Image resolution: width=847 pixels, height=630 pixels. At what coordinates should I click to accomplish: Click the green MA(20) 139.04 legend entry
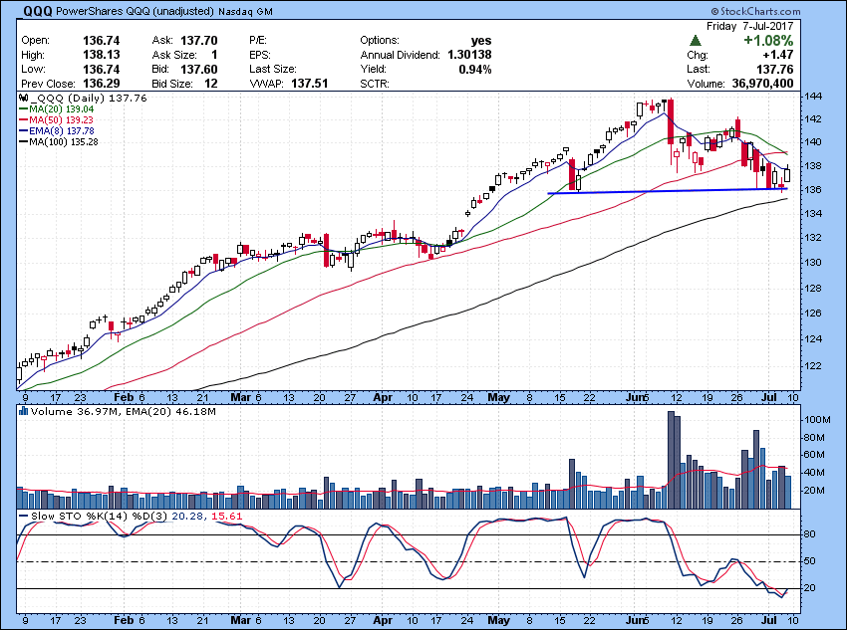click(x=56, y=108)
